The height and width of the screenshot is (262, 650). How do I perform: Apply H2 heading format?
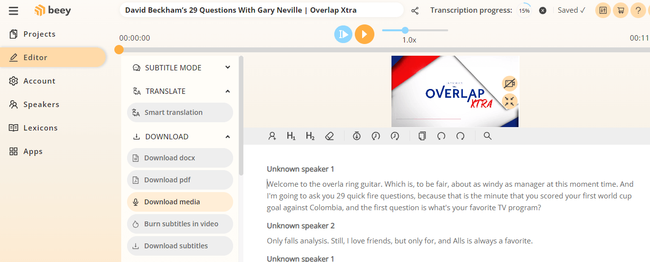point(310,136)
